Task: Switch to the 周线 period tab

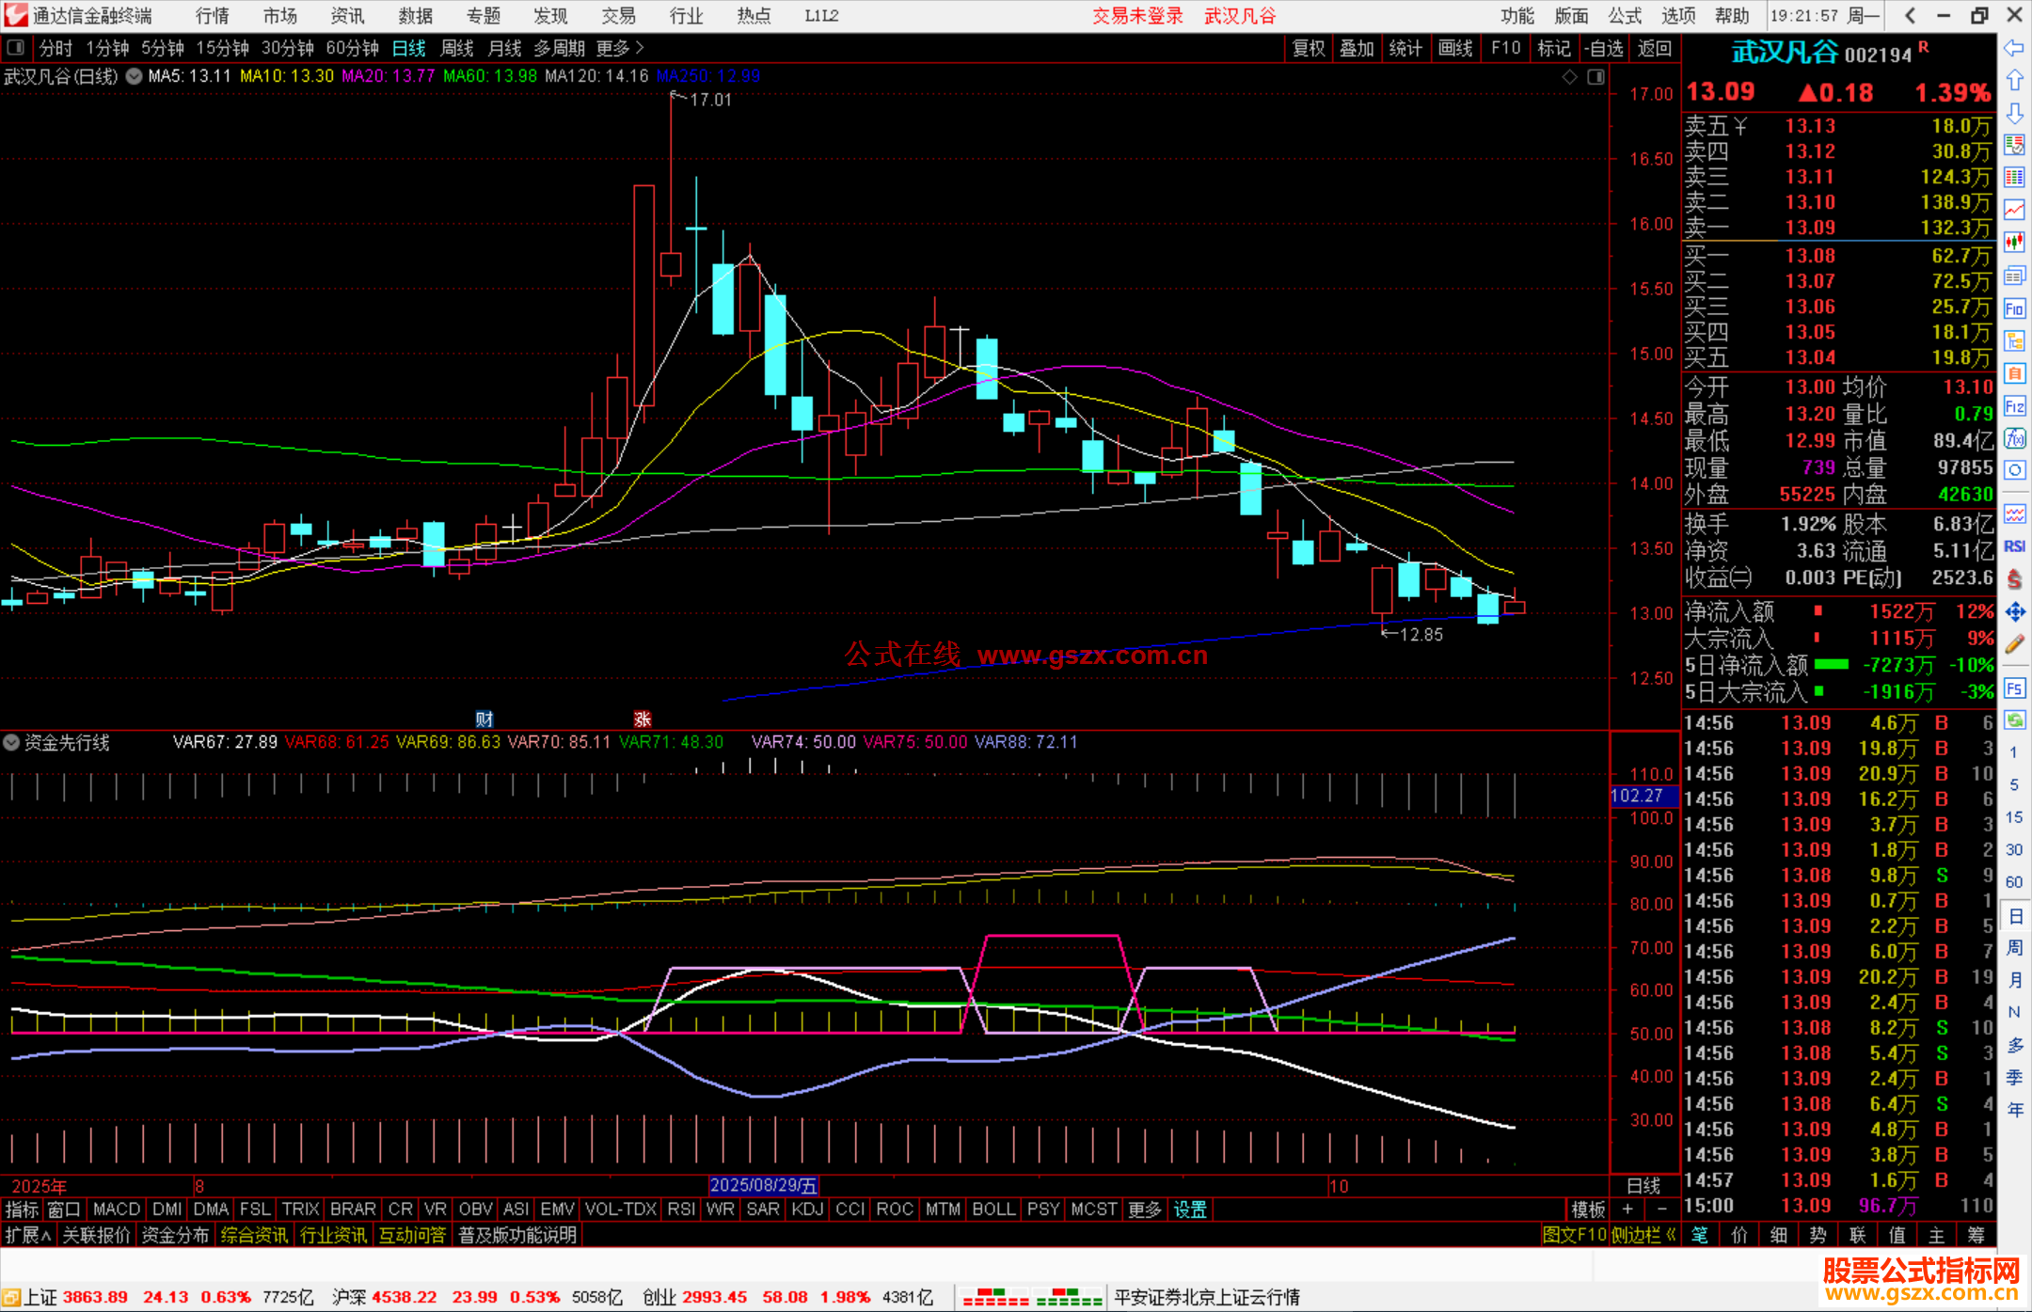Action: pos(457,48)
